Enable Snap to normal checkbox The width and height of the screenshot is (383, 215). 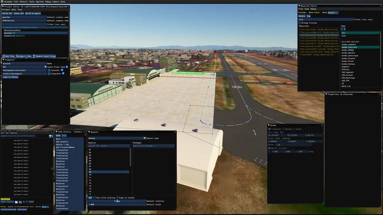click(x=117, y=198)
